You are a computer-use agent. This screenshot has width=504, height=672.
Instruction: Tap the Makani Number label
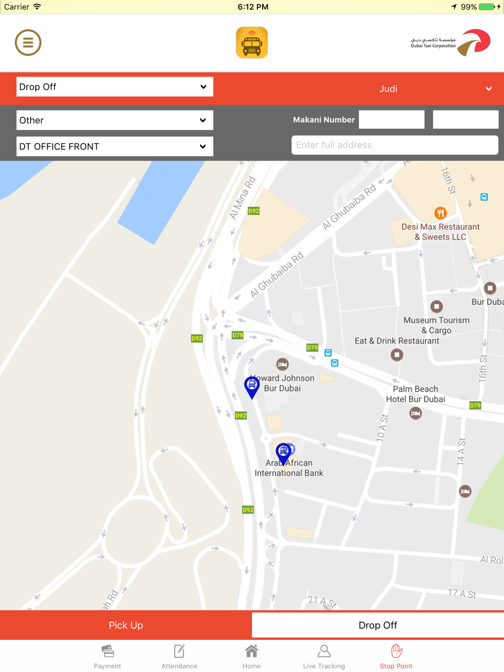[324, 119]
